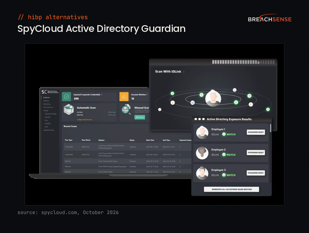Image resolution: width=309 pixels, height=233 pixels.
Task: Click the green checkmark Exposed Credentials tile
Action: [x=66, y=97]
